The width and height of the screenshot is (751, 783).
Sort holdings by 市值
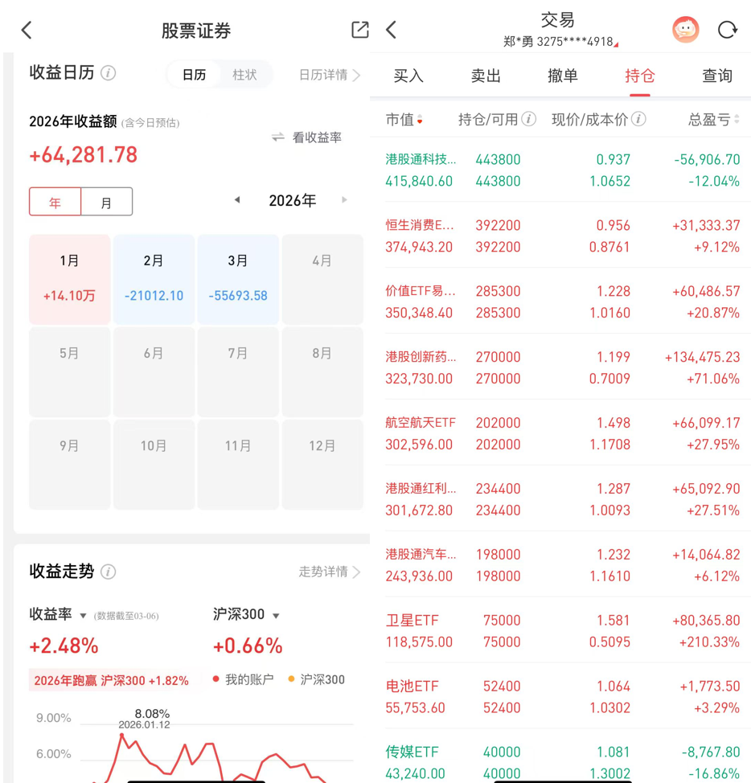404,119
